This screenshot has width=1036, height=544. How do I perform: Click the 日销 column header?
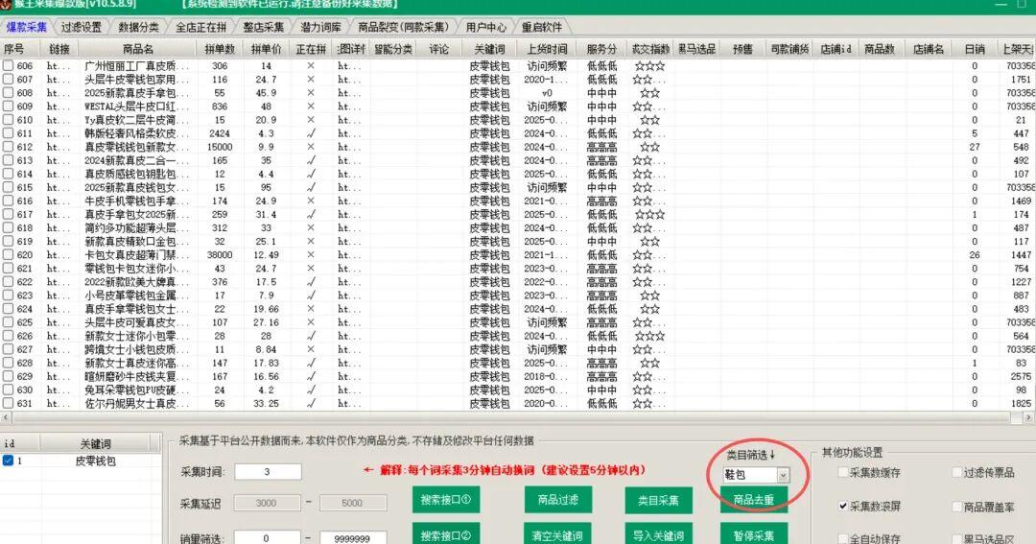tap(975, 49)
